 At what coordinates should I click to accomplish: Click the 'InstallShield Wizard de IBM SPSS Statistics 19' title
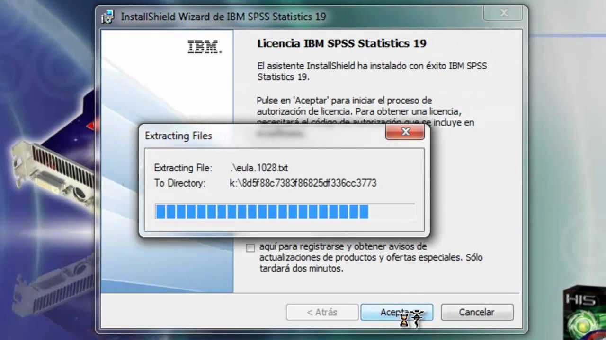pyautogui.click(x=223, y=17)
